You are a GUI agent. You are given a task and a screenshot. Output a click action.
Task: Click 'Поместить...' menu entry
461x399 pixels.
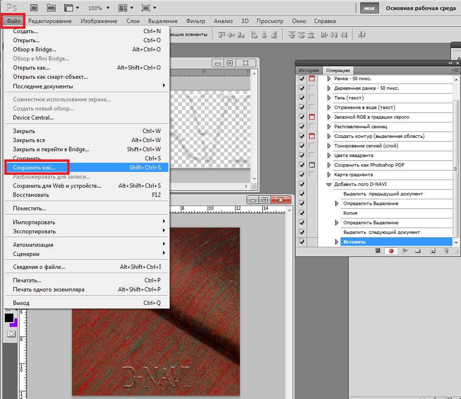pos(86,208)
